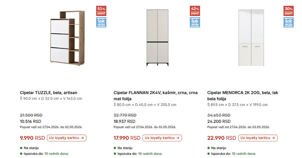Screen dimensions: 302x158
Task: Open 'Uz loyalty karticu' for Cipelar FLANNAN
Action: pyautogui.click(x=162, y=138)
